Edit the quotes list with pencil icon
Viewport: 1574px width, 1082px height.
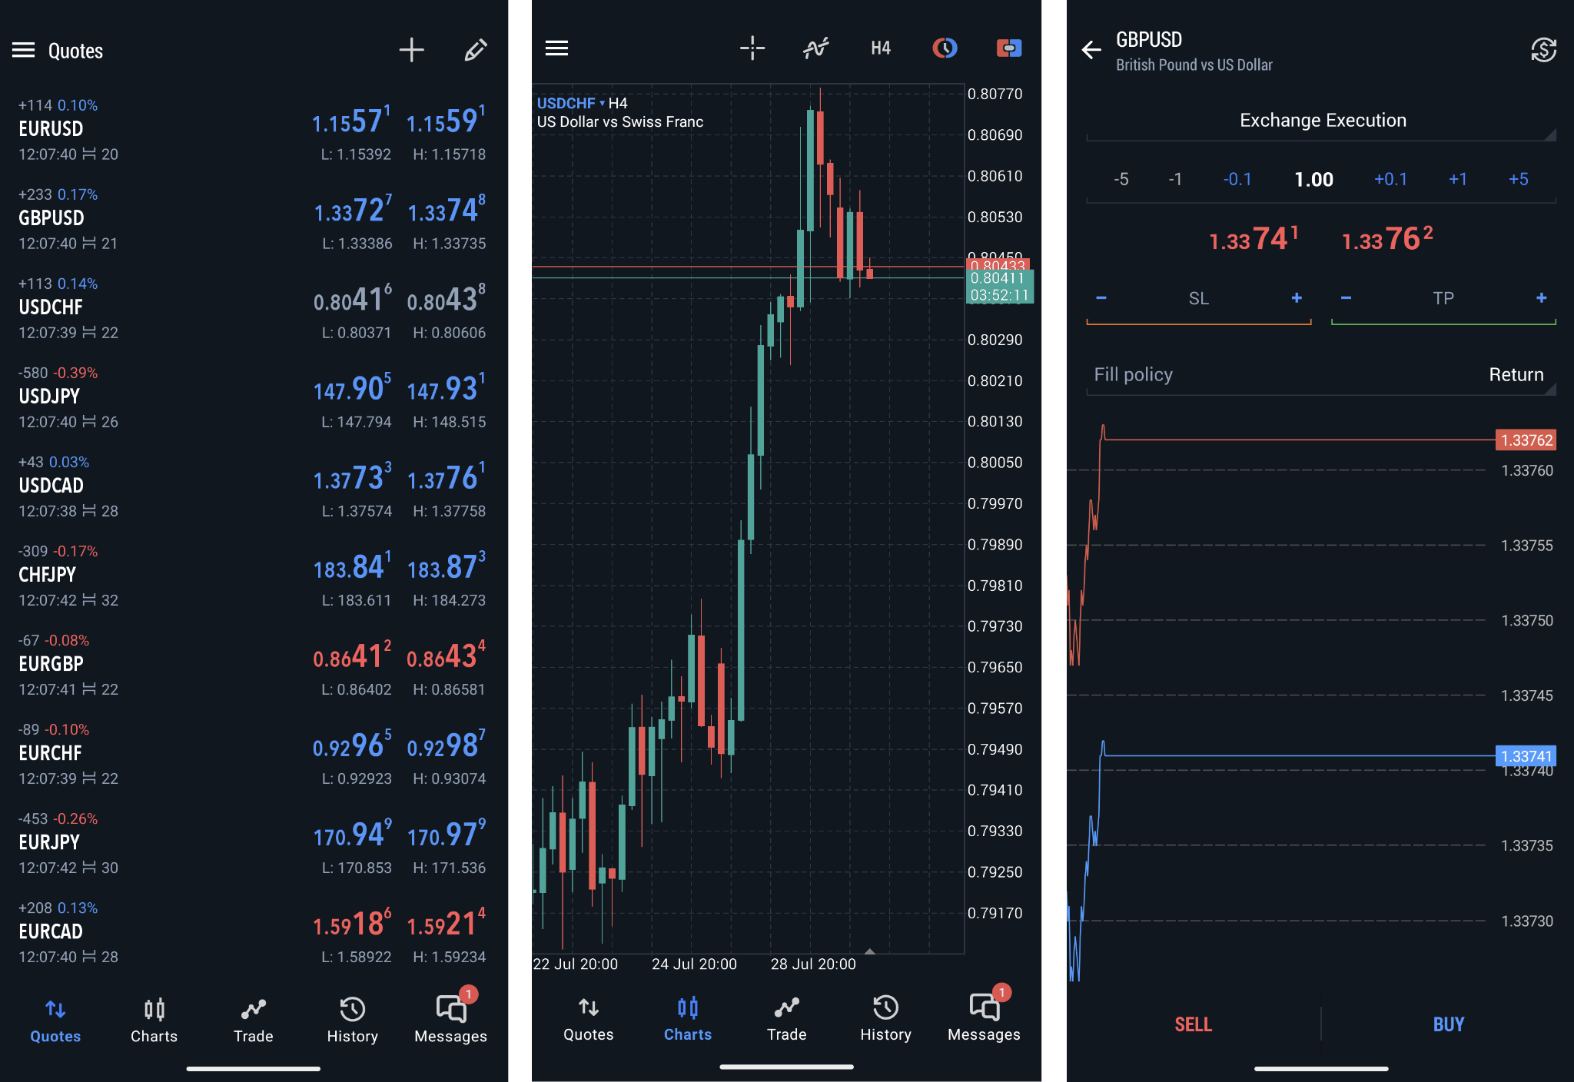coord(476,50)
